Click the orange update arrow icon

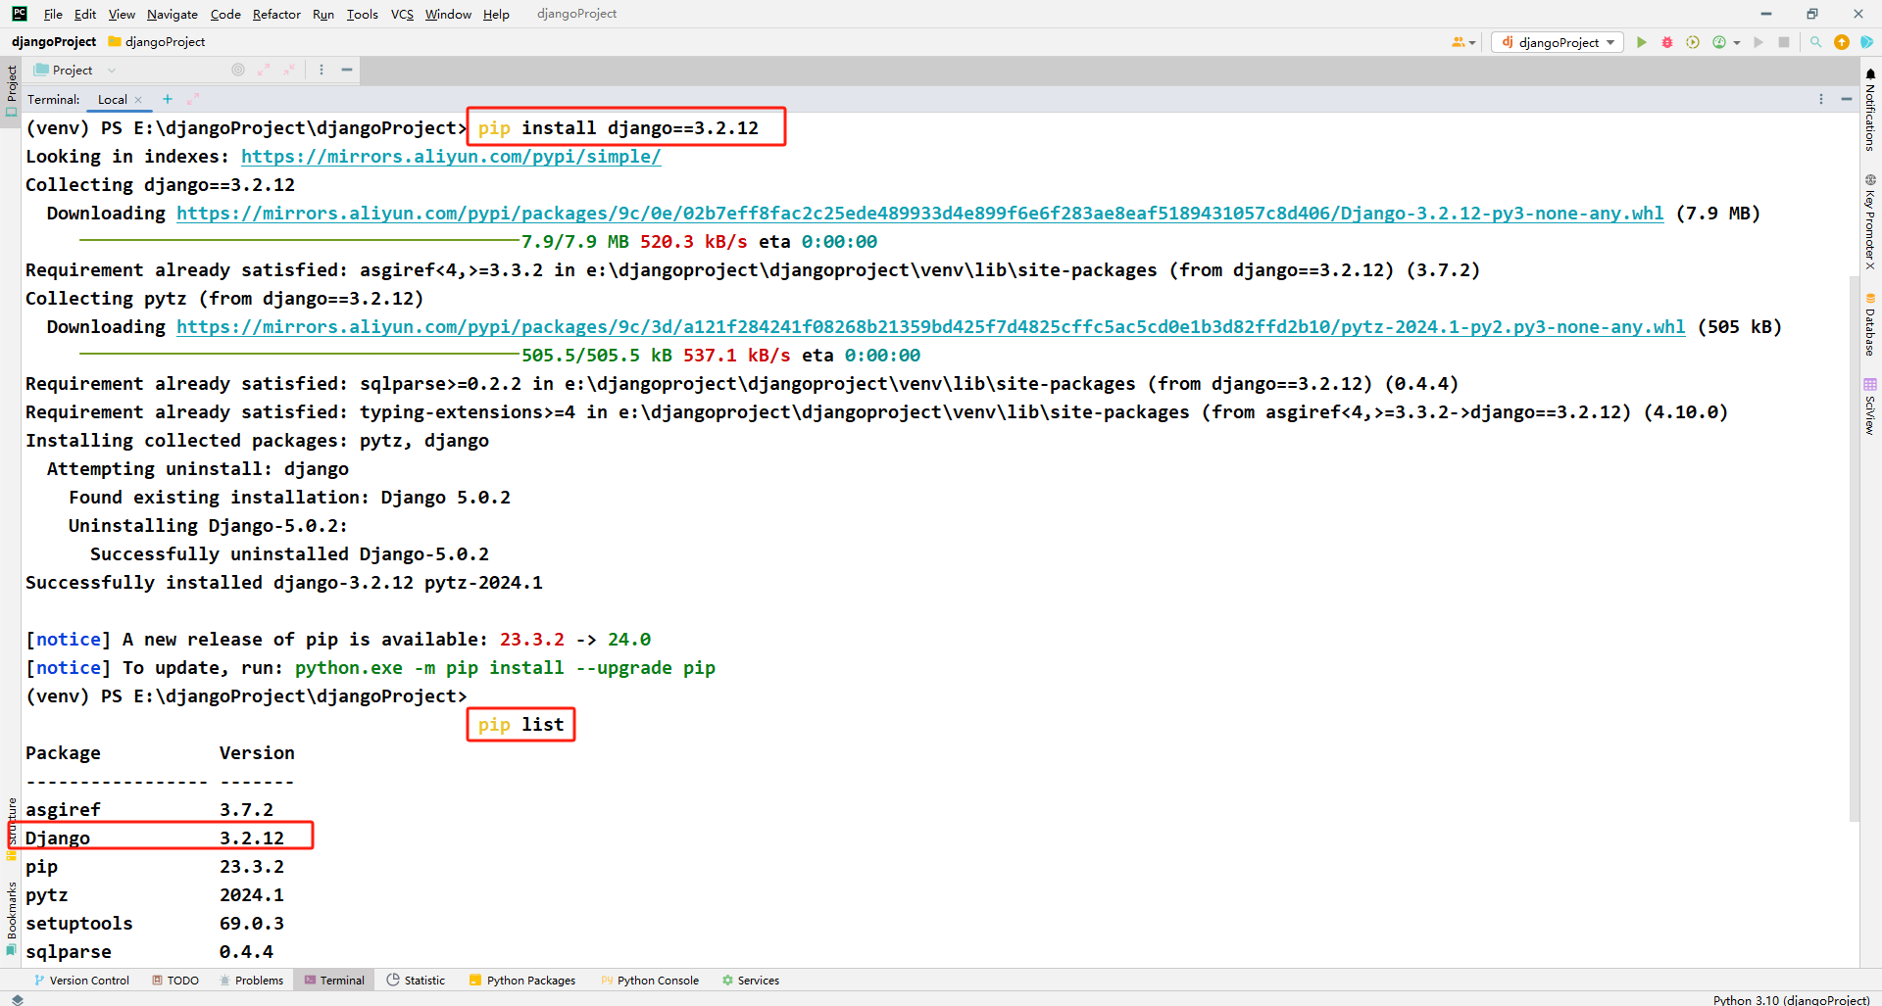1842,42
